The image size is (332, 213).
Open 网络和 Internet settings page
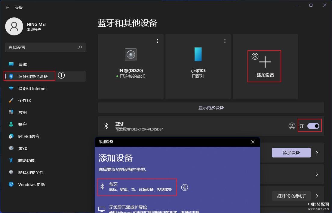coord(32,88)
